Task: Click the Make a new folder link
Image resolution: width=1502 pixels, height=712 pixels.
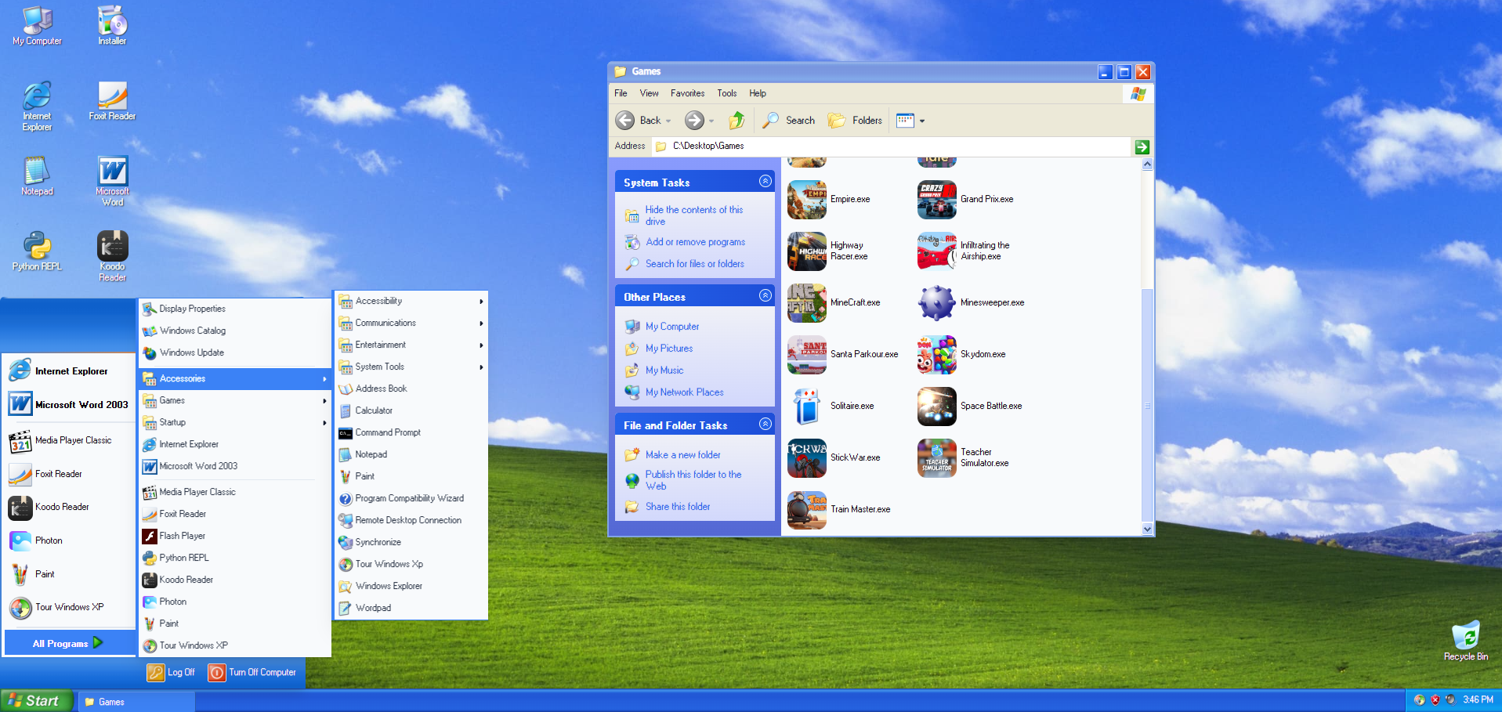Action: click(682, 455)
